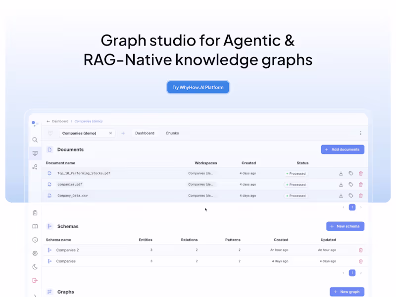Go back using breadcrumb arrow
396x297 pixels.
click(x=48, y=121)
